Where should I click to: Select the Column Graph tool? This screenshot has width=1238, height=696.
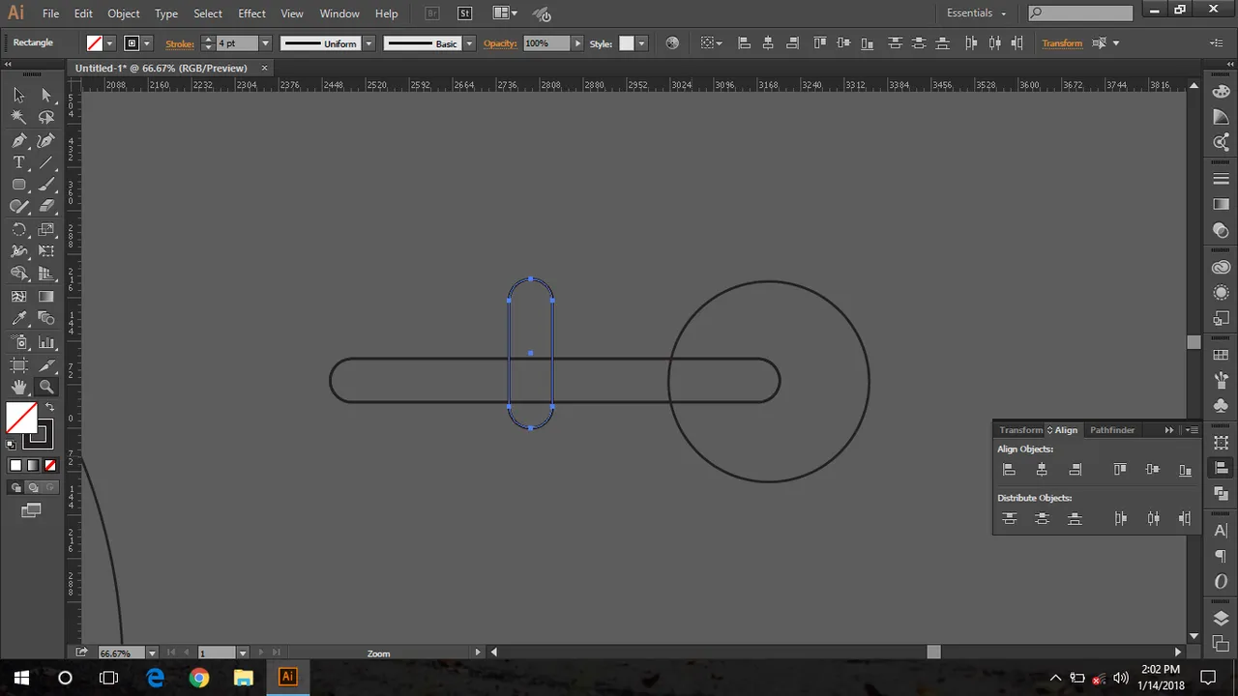point(46,342)
